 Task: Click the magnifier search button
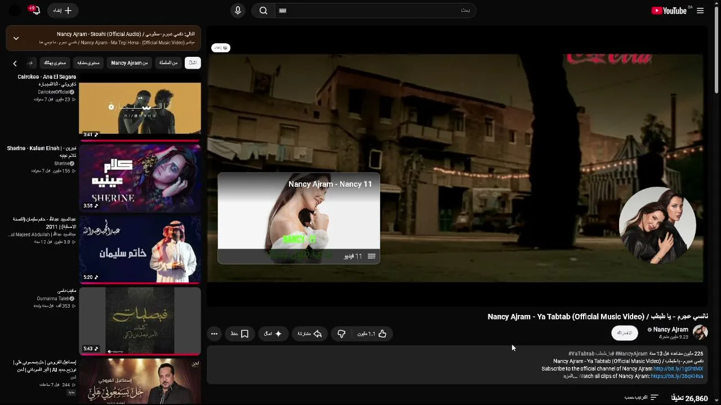[263, 11]
